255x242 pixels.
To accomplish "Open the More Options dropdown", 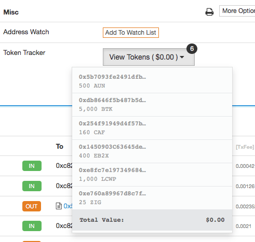I will coord(237,11).
